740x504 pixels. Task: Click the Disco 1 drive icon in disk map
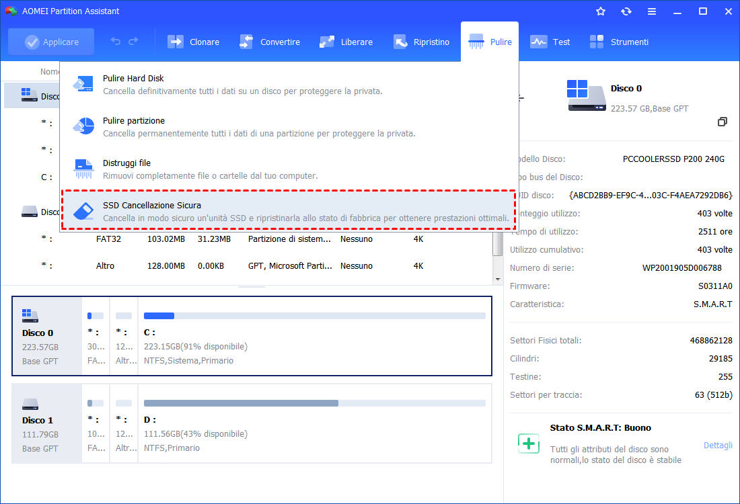click(30, 404)
